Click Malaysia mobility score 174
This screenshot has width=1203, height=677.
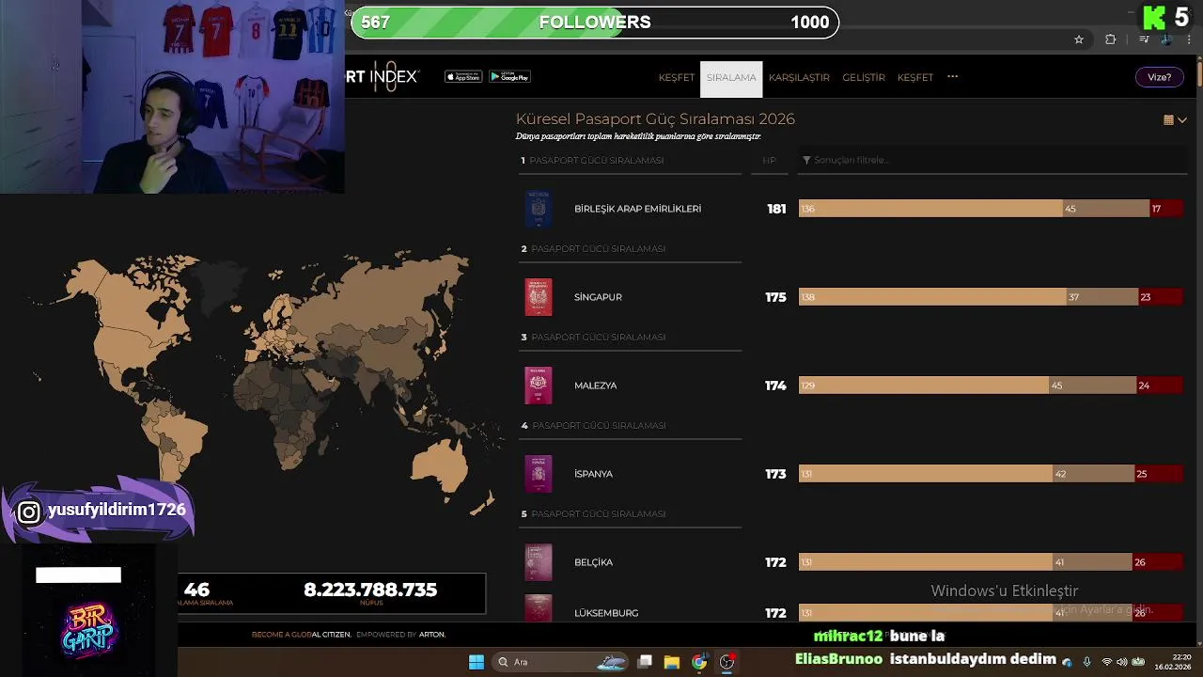(775, 386)
